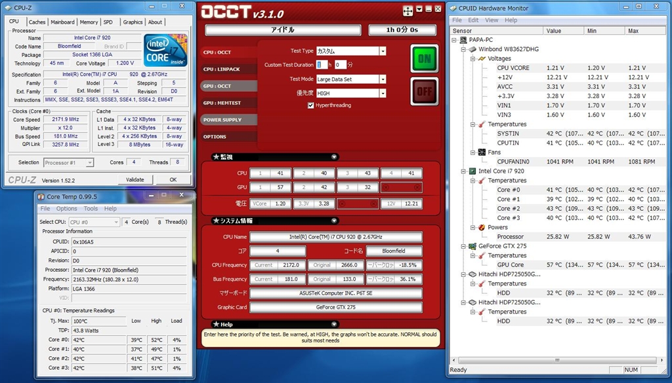Switch to the Mainboard tab in CPU-Z

click(62, 22)
